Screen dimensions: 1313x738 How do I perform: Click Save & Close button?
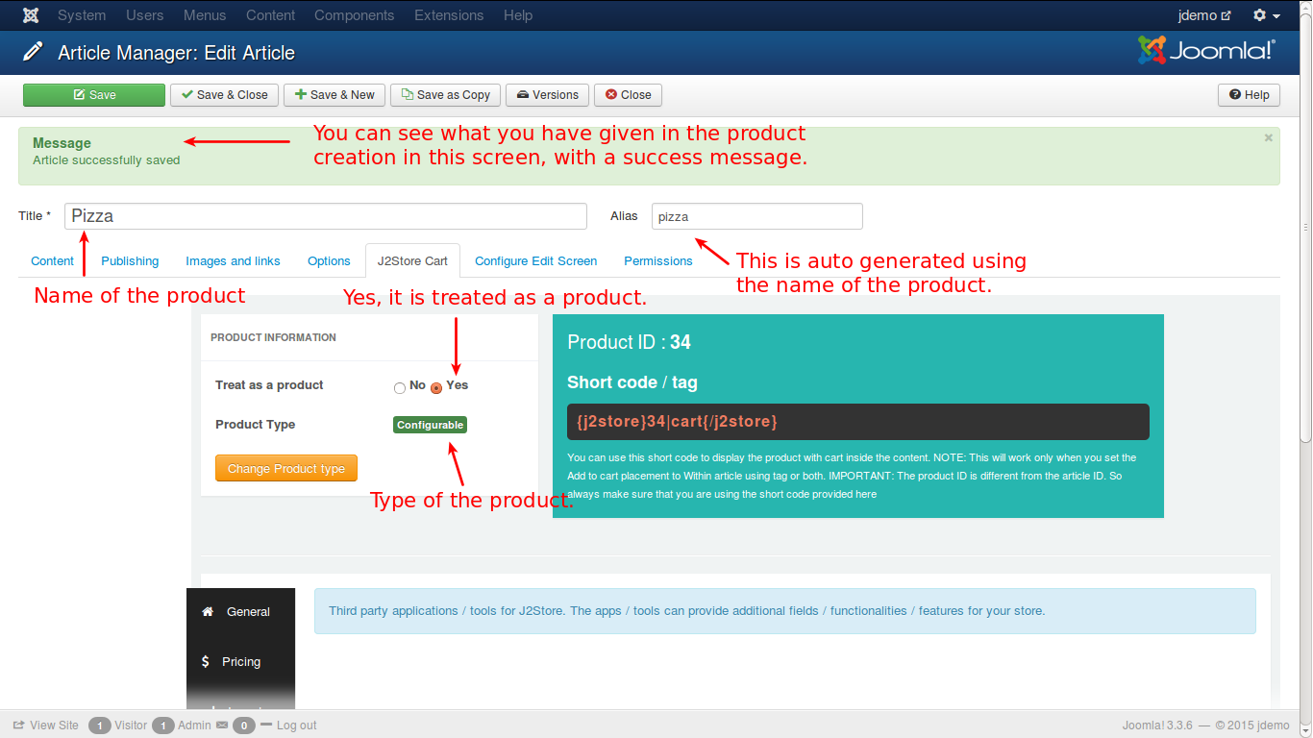click(224, 95)
